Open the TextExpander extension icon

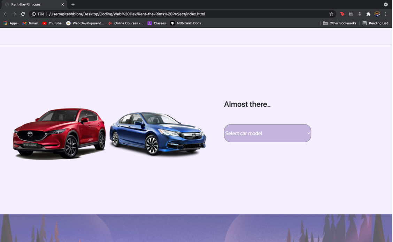click(342, 14)
